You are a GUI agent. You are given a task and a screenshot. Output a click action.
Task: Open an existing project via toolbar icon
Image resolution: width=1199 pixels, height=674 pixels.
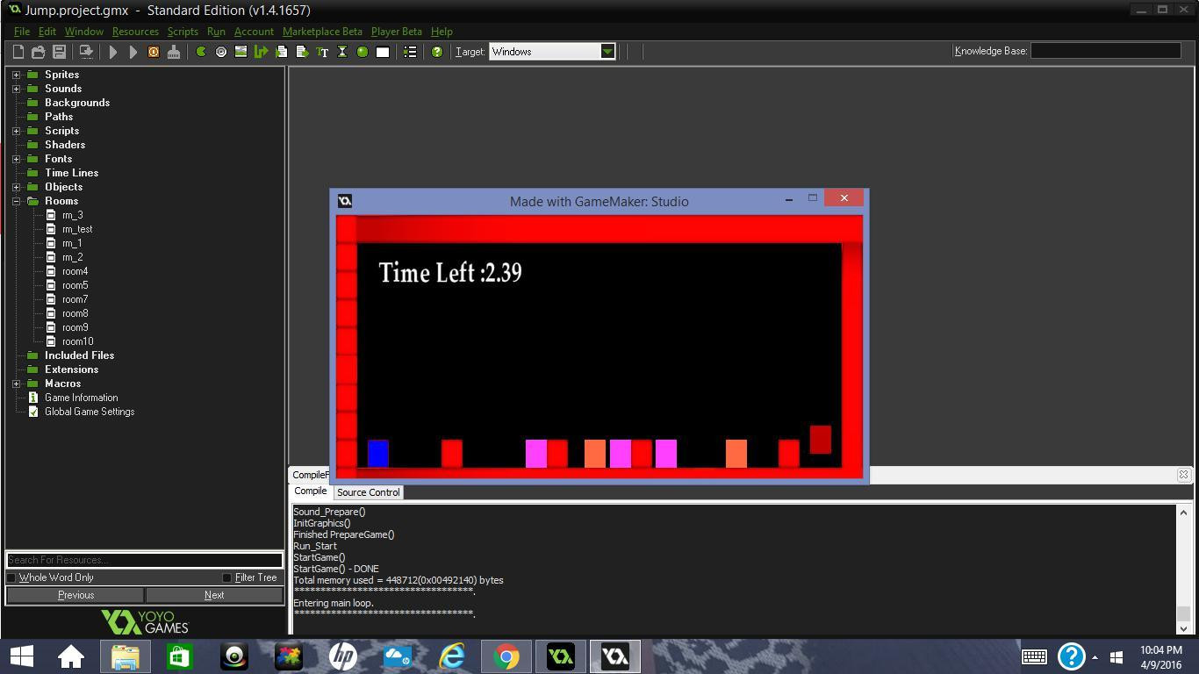(x=39, y=52)
